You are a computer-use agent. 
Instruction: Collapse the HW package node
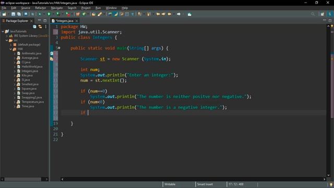click(10, 49)
